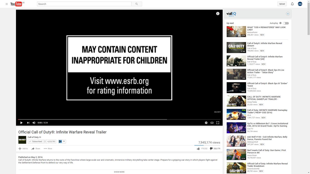310x174 pixels.
Task: Open Infinite Warfare Reveal Trailer Breakdown video
Action: click(x=267, y=165)
